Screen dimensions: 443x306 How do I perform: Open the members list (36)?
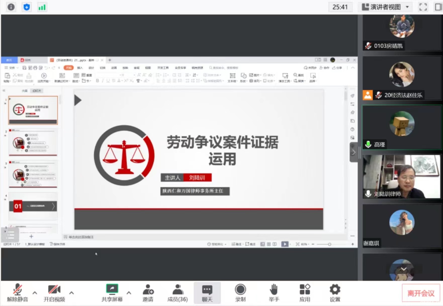[x=178, y=292]
